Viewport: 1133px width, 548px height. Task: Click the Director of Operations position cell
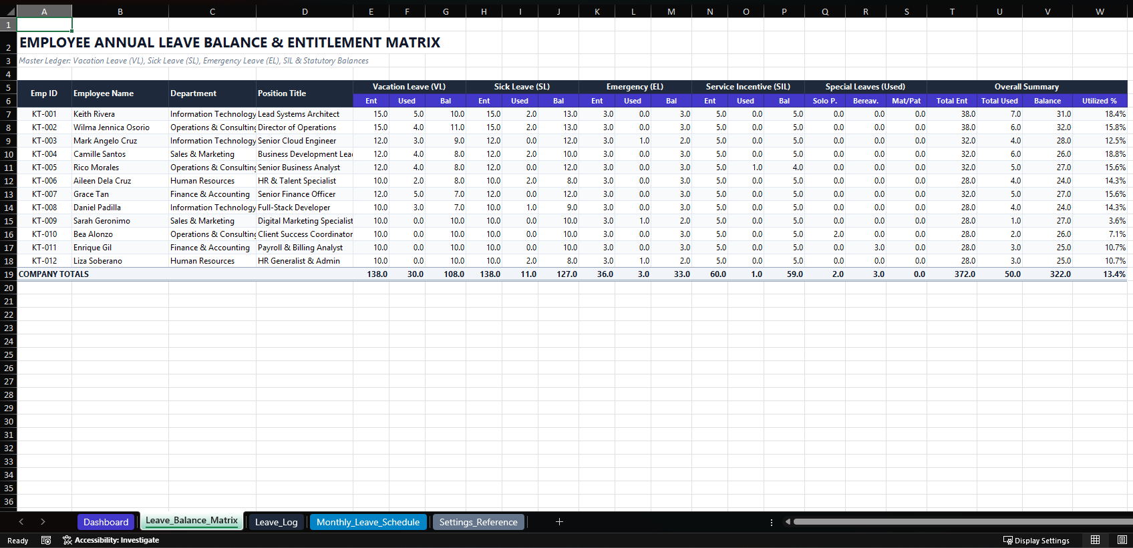pos(305,127)
